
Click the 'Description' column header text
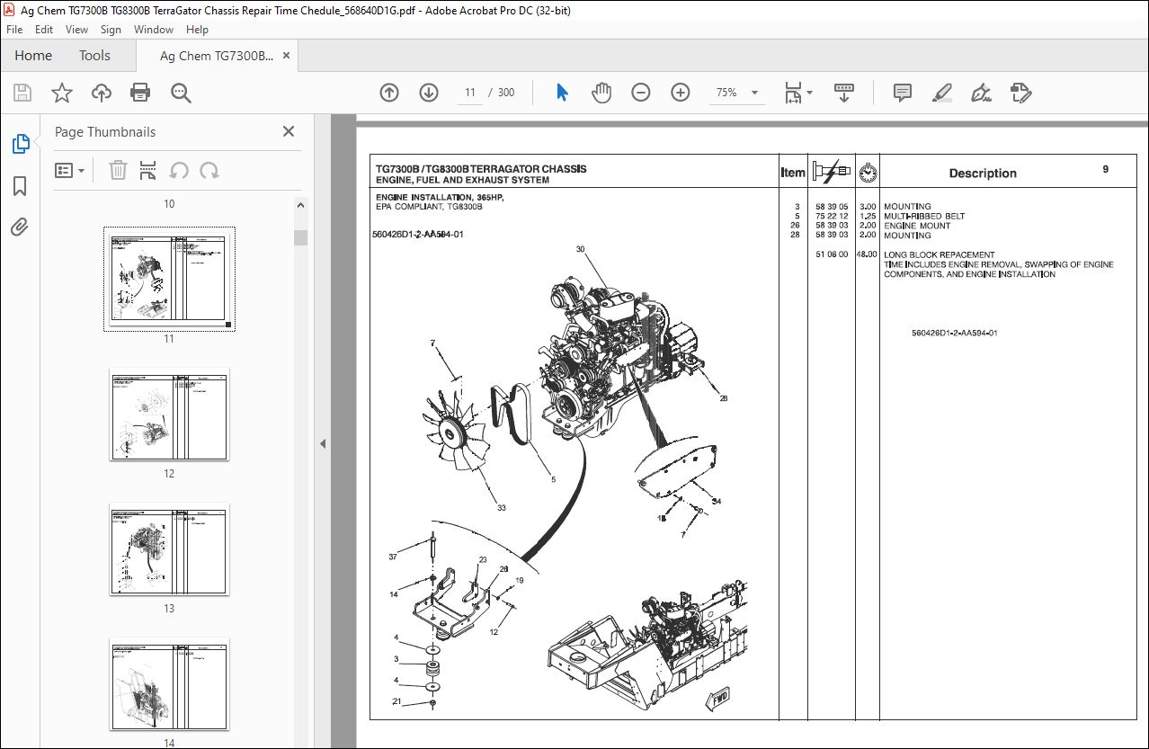[x=983, y=174]
